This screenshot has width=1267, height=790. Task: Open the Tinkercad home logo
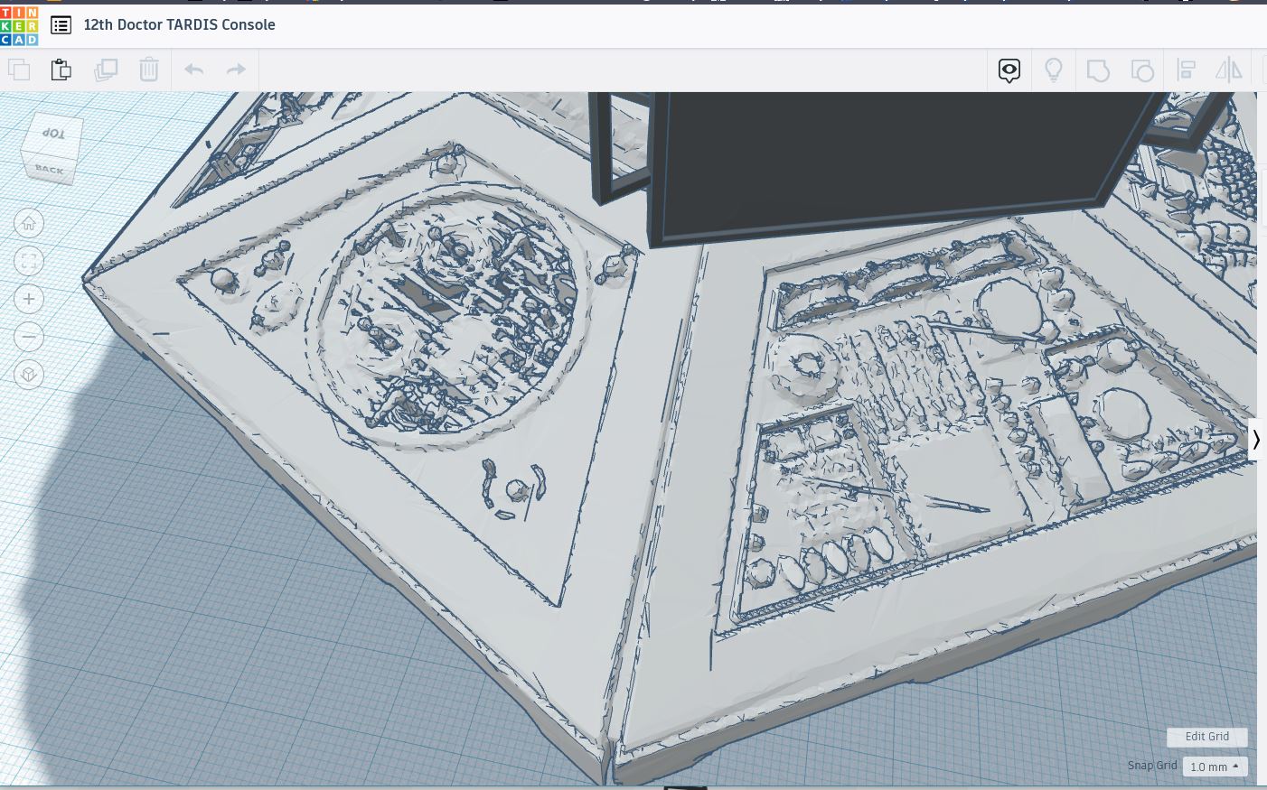point(19,25)
